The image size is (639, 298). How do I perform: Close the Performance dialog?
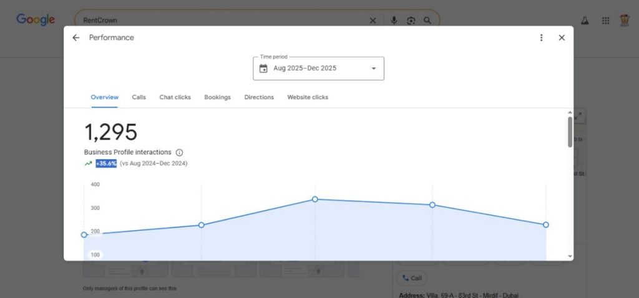562,37
